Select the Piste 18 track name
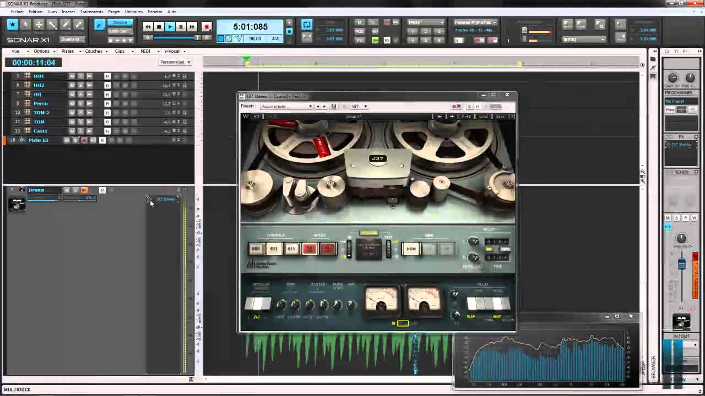Screen dimensions: 705x396 click(38, 140)
